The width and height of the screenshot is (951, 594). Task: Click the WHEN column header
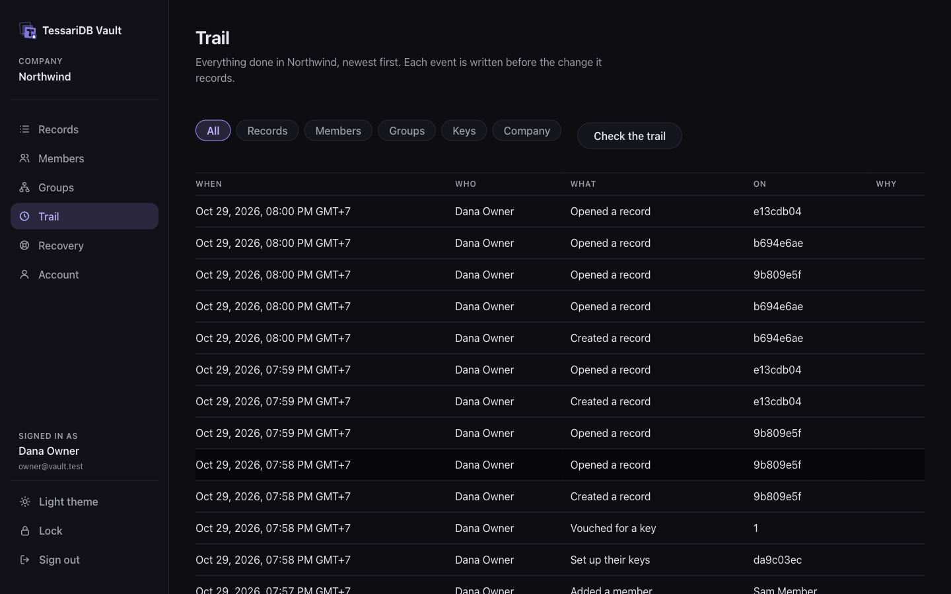click(209, 184)
